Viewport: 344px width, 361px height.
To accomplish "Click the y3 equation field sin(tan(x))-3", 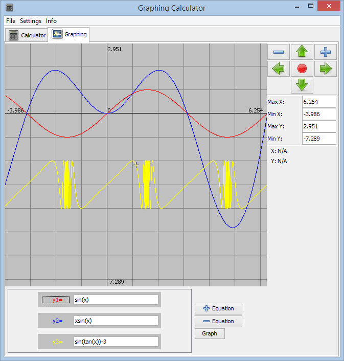I will tap(116, 342).
